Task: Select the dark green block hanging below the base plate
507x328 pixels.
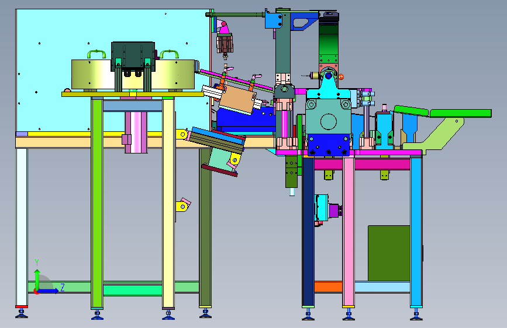Action: (291, 172)
